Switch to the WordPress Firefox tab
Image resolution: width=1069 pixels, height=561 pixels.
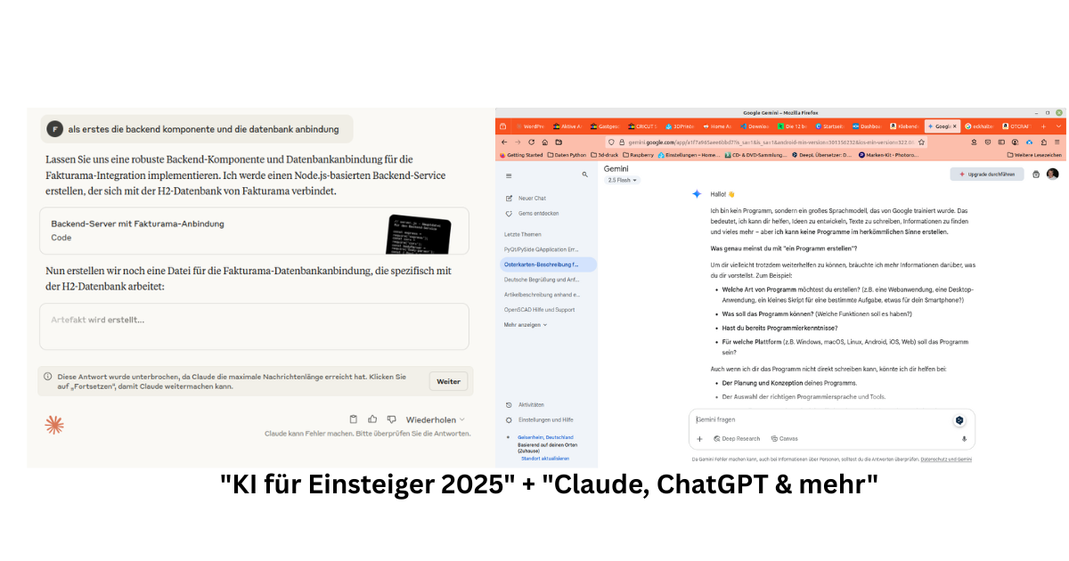click(530, 126)
